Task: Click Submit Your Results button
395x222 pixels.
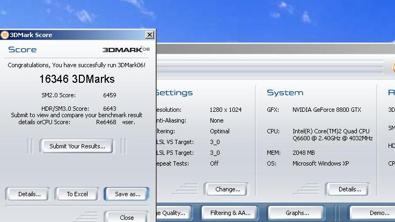Action: click(77, 146)
